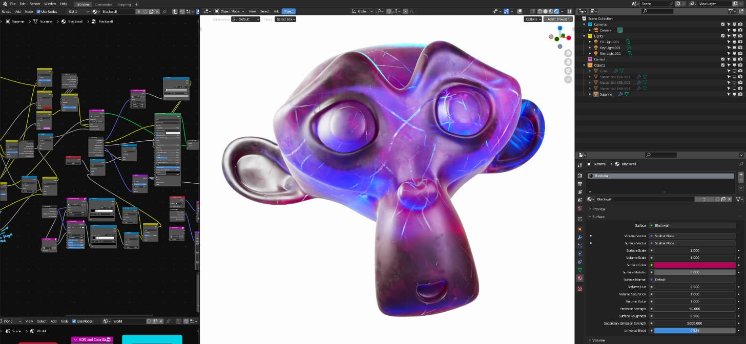This screenshot has height=344, width=746.
Task: Open the Edit menu
Action: tap(23, 4)
